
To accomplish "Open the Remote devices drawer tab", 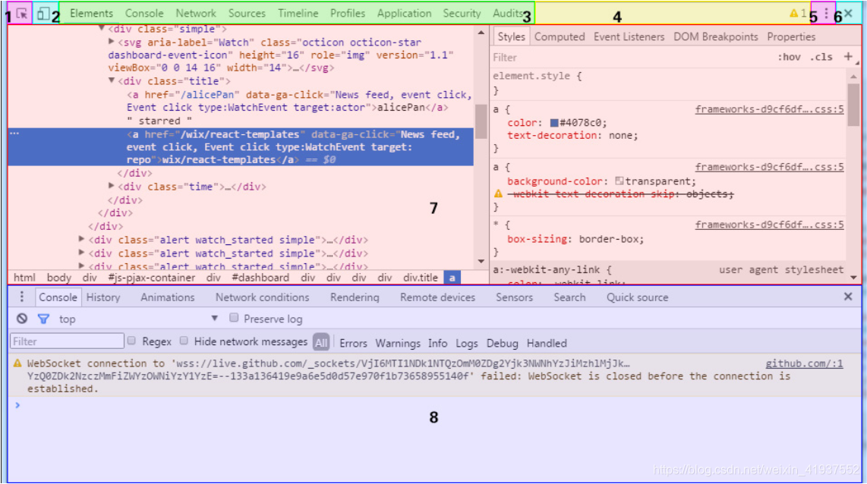I will [x=437, y=297].
